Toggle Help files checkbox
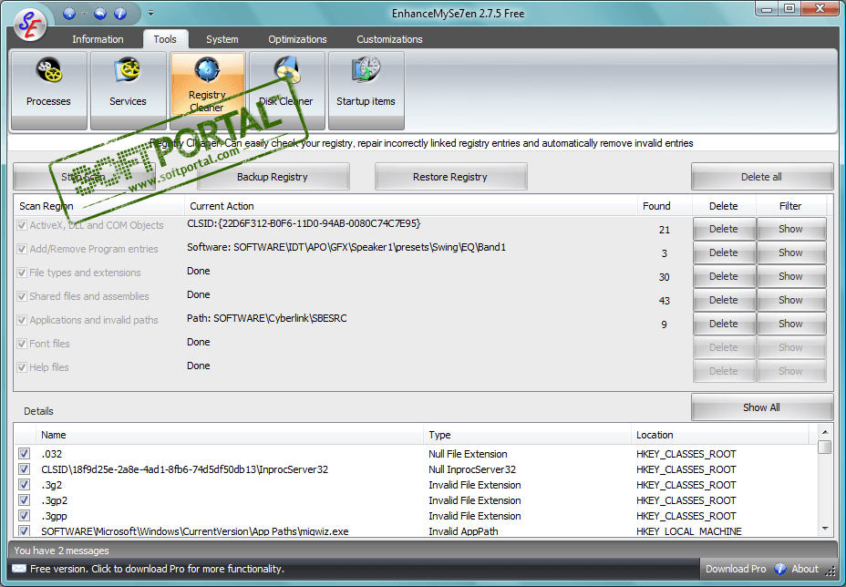This screenshot has height=587, width=846. (22, 367)
